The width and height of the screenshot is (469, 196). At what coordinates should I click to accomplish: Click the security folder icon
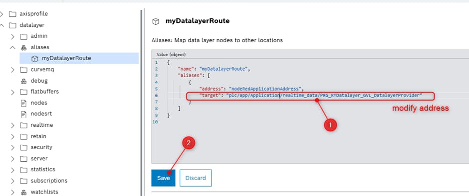tap(23, 148)
